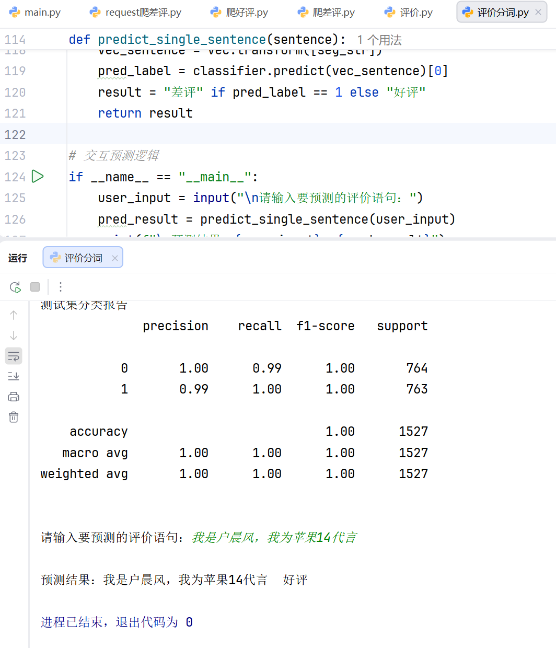Click the 'support' column header in console
Viewport: 556px width, 648px height.
point(402,326)
